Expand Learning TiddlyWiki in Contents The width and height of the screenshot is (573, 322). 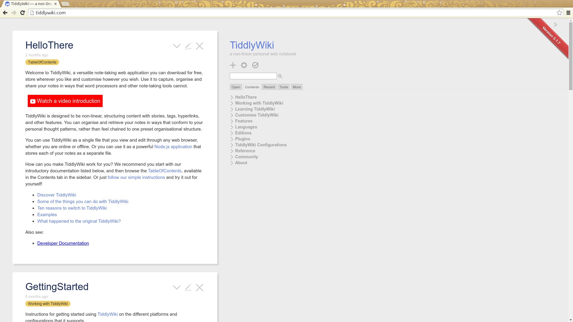(x=232, y=109)
